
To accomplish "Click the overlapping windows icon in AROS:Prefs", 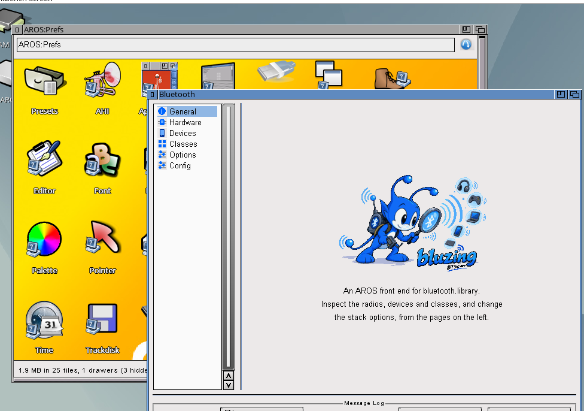I will point(328,75).
